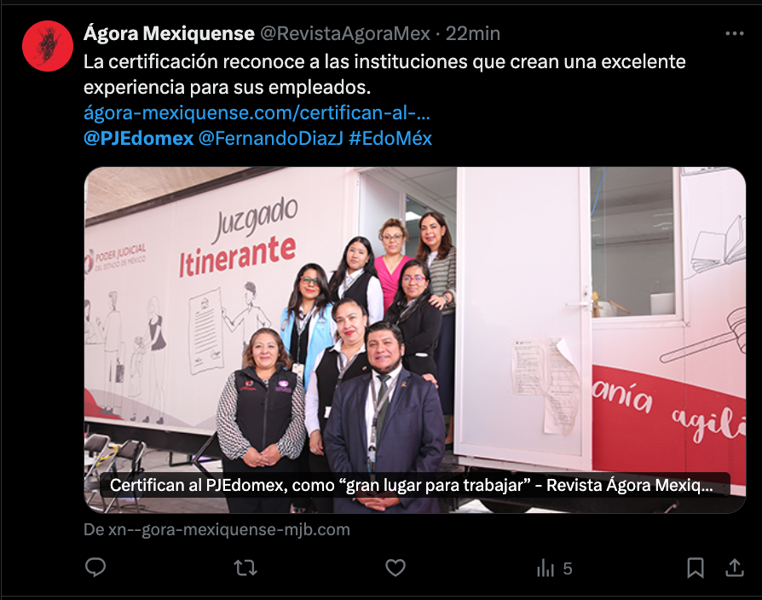
Task: Select the tweet body text about certificación
Action: [384, 74]
